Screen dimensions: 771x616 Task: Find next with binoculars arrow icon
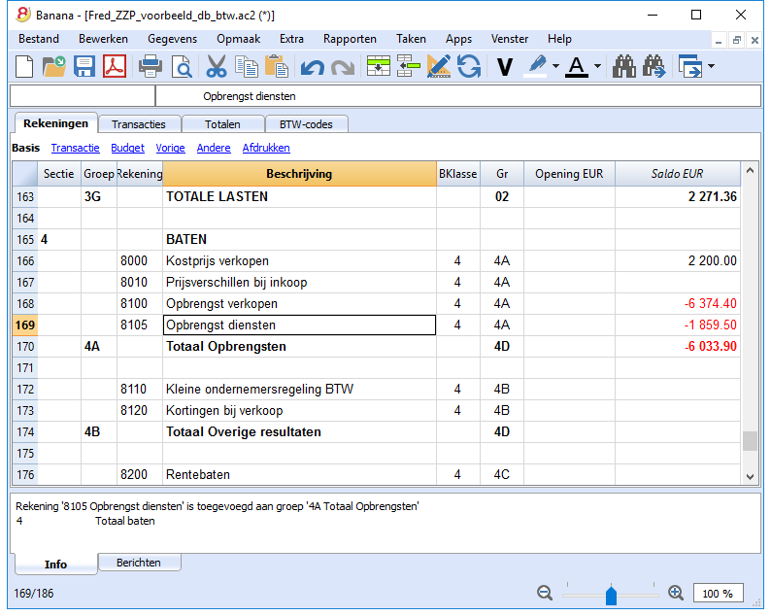tap(654, 66)
